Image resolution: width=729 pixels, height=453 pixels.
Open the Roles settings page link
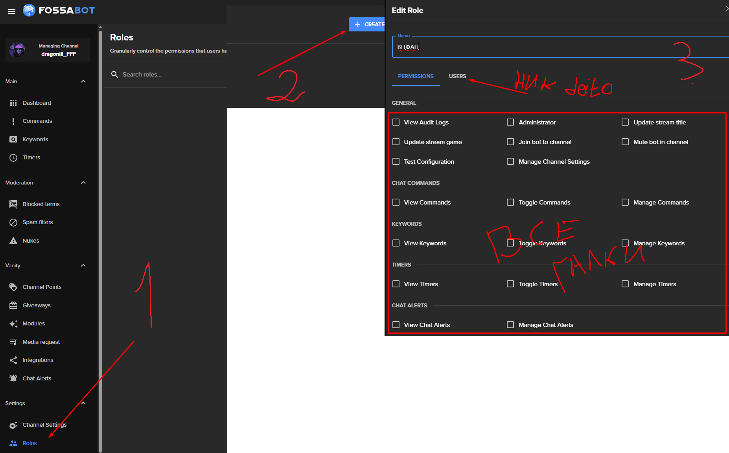tap(29, 443)
